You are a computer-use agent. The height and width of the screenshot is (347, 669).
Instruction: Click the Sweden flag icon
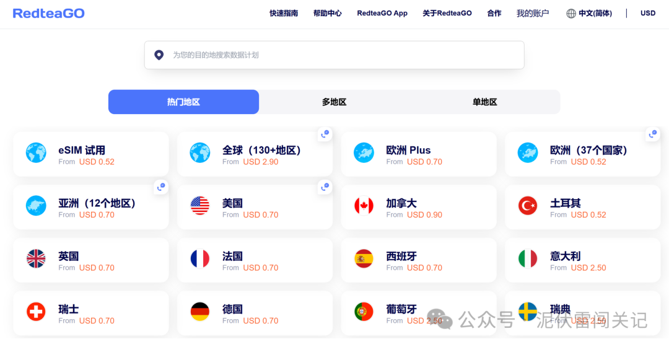click(528, 311)
